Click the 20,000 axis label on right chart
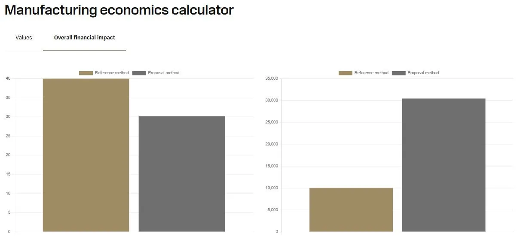Viewport: 523px width, 245px height. coord(272,144)
